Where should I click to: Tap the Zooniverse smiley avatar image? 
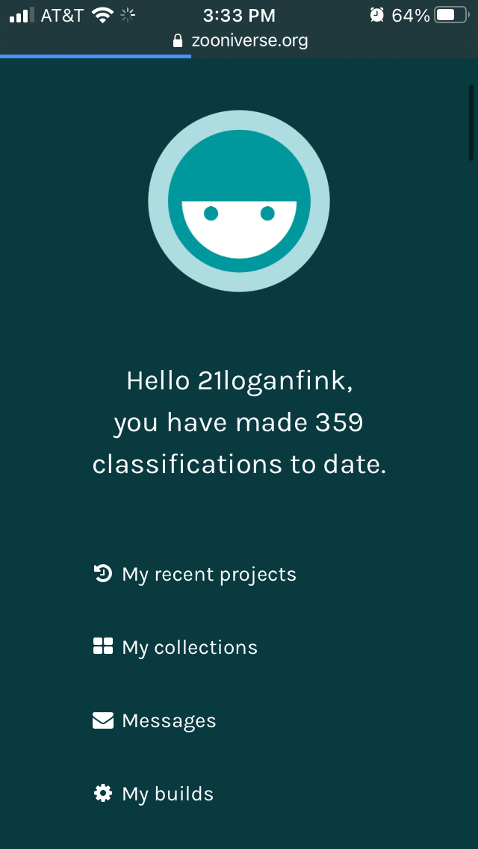point(239,200)
